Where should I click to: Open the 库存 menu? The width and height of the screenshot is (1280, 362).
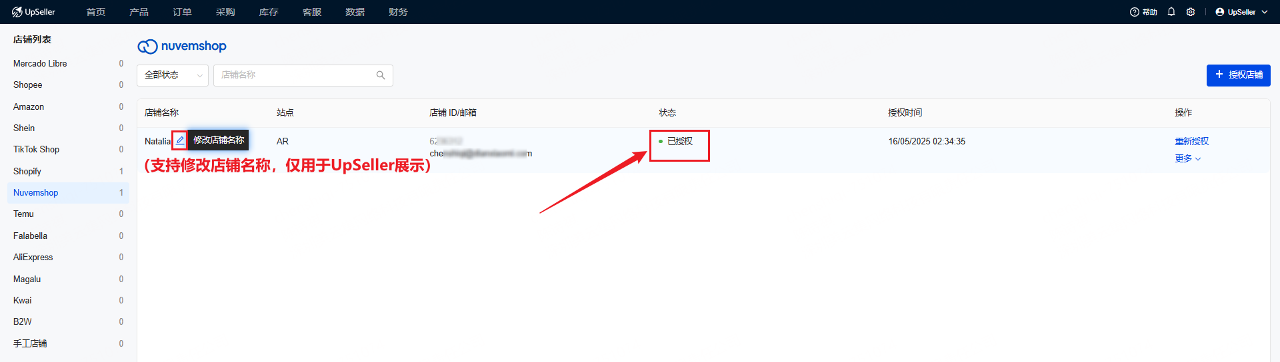click(269, 12)
